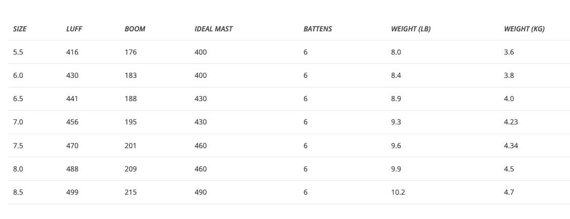Screen dimensions: 570x219
Task: Select the 5.5 size cell
Action: [x=18, y=52]
